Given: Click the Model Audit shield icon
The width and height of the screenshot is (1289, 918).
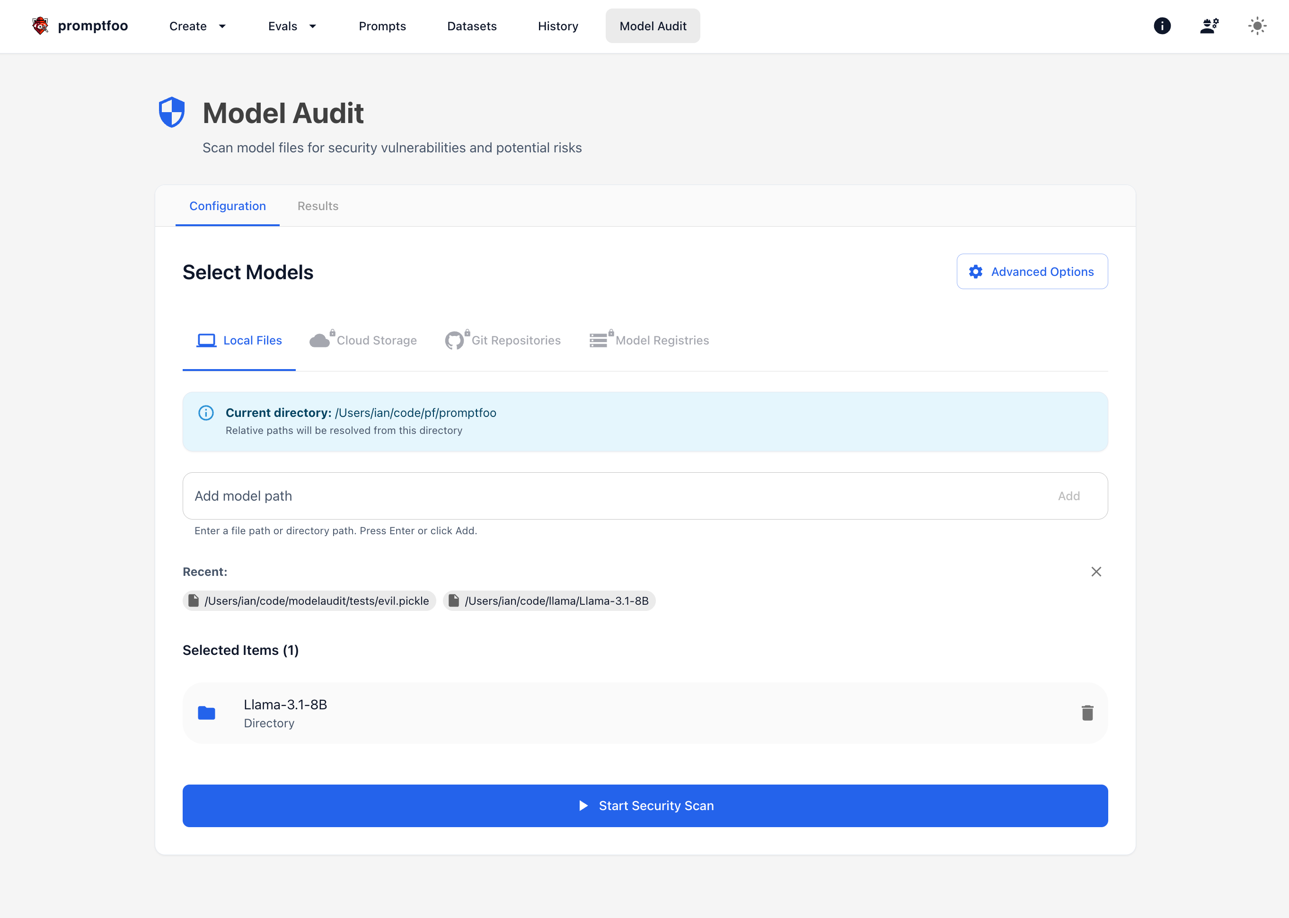Looking at the screenshot, I should (172, 113).
